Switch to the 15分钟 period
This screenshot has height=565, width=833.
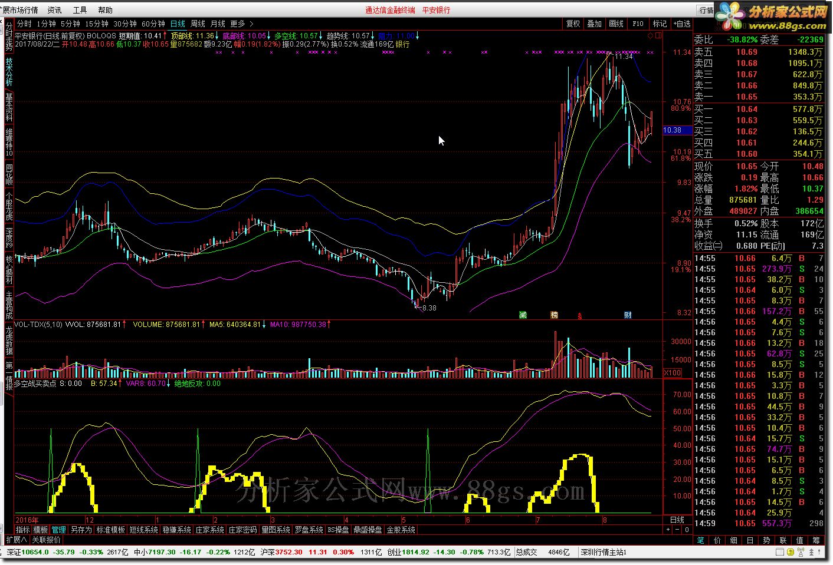click(x=97, y=24)
